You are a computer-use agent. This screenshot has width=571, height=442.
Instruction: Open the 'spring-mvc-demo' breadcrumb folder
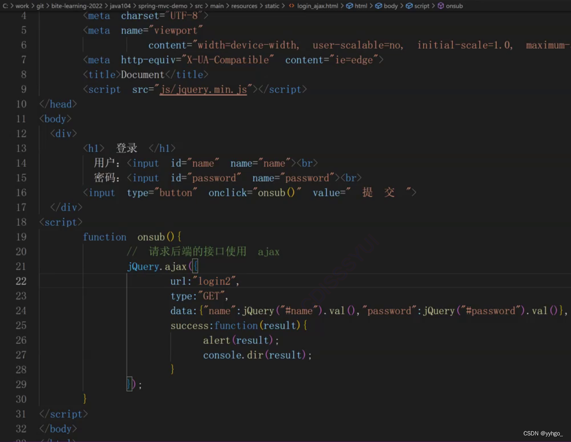(163, 6)
